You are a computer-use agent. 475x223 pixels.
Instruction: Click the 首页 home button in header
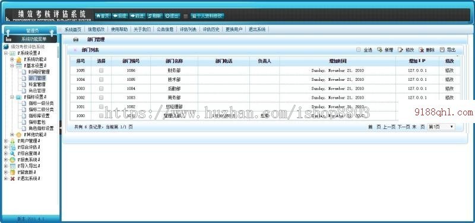point(103,16)
